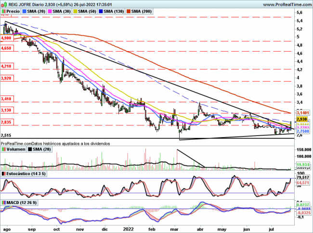This screenshot has width=313, height=233.
Task: Click the Precio legend label
Action: (x=13, y=12)
